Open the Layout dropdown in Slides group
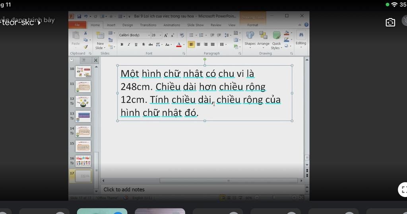 click(111, 33)
